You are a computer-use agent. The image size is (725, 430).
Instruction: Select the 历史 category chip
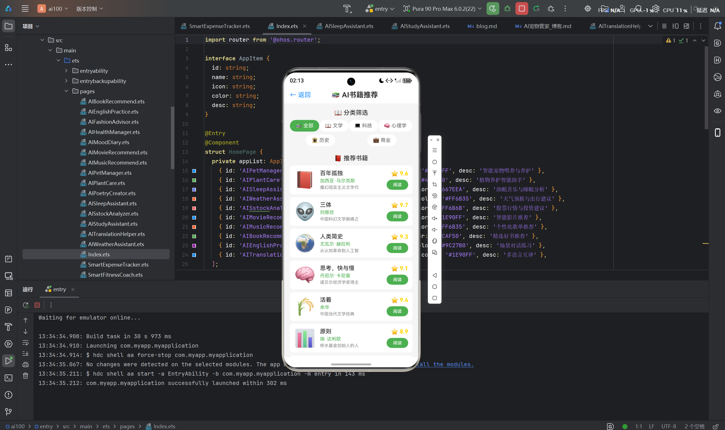(x=320, y=140)
